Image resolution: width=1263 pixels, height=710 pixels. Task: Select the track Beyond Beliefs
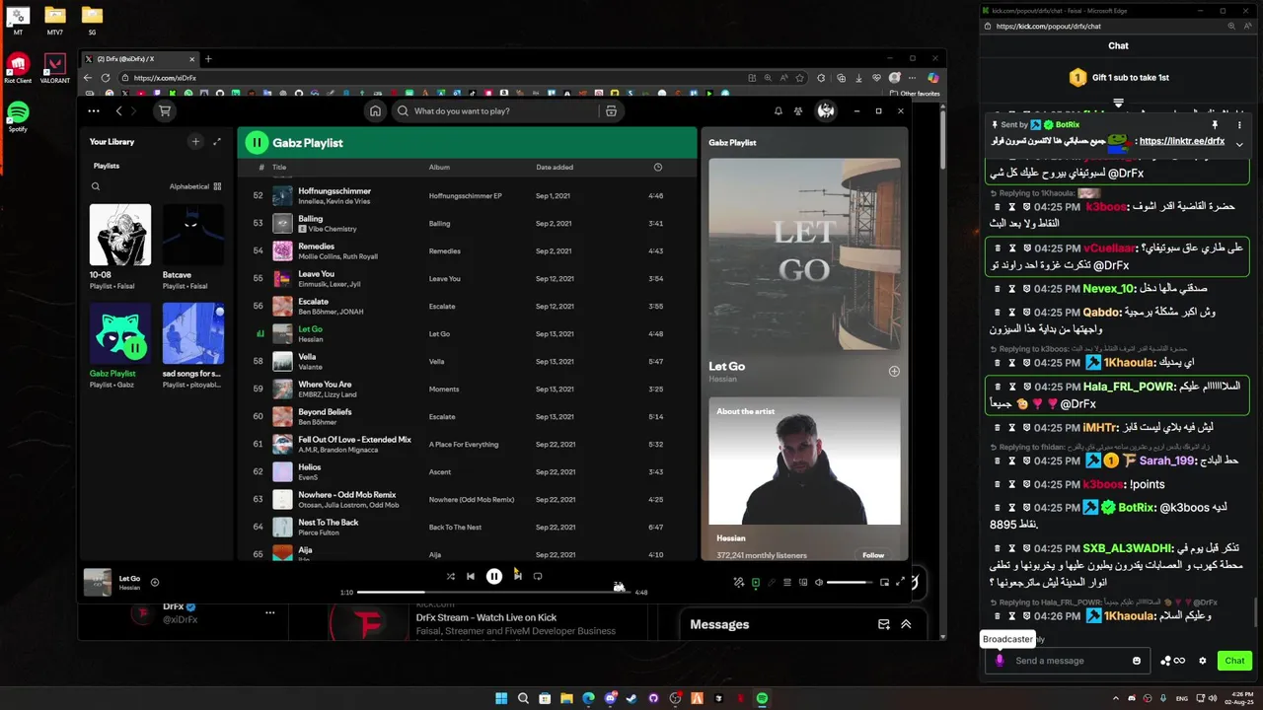[469, 417]
